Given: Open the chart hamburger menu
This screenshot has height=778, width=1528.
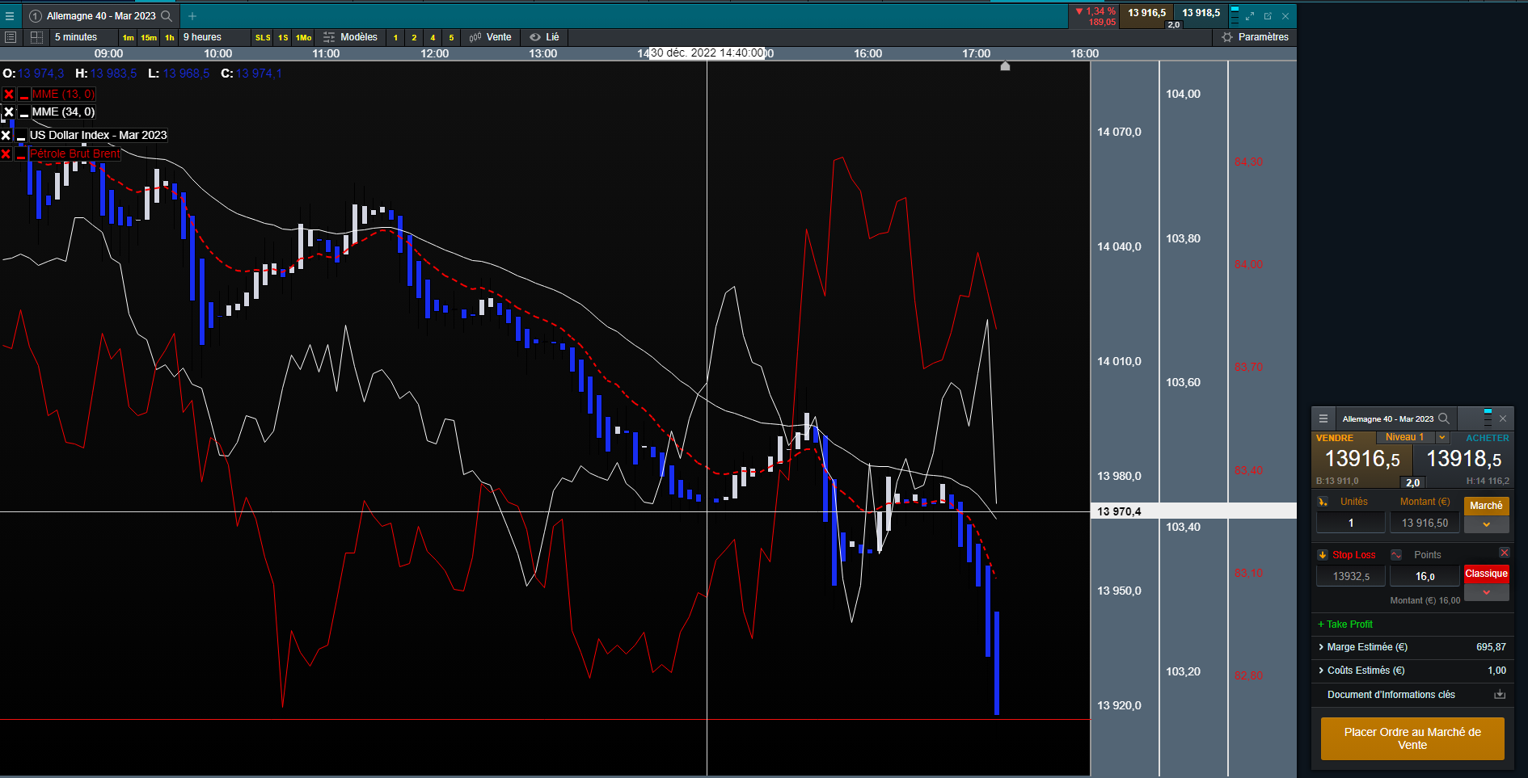Looking at the screenshot, I should click(10, 16).
